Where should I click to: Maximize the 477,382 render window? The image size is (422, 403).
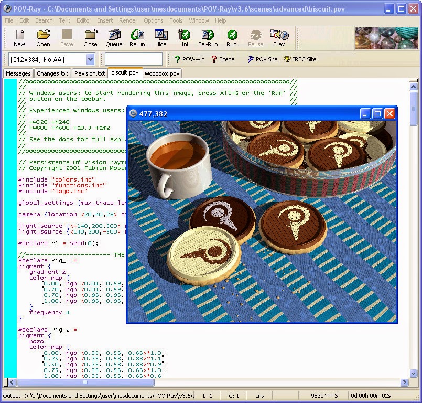tap(377, 114)
